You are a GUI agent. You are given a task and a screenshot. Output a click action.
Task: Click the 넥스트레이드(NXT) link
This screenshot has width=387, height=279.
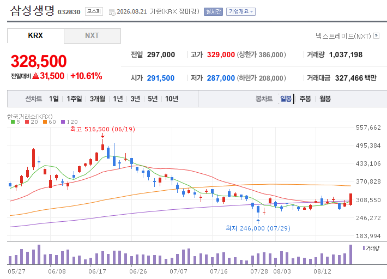tap(343, 36)
